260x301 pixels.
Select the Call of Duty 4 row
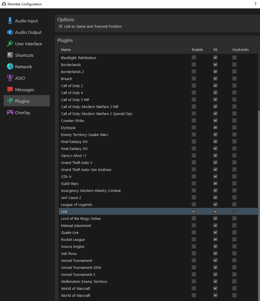pyautogui.click(x=158, y=93)
